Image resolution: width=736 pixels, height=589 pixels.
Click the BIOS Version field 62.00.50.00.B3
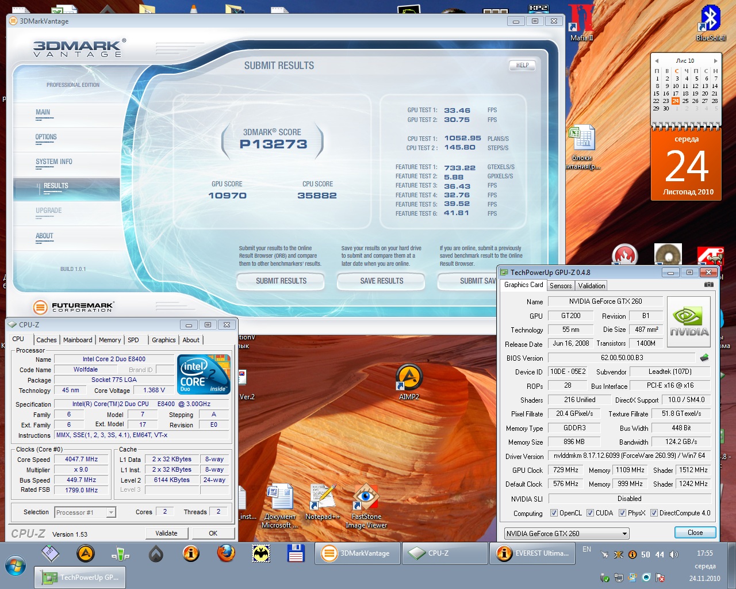tap(622, 358)
